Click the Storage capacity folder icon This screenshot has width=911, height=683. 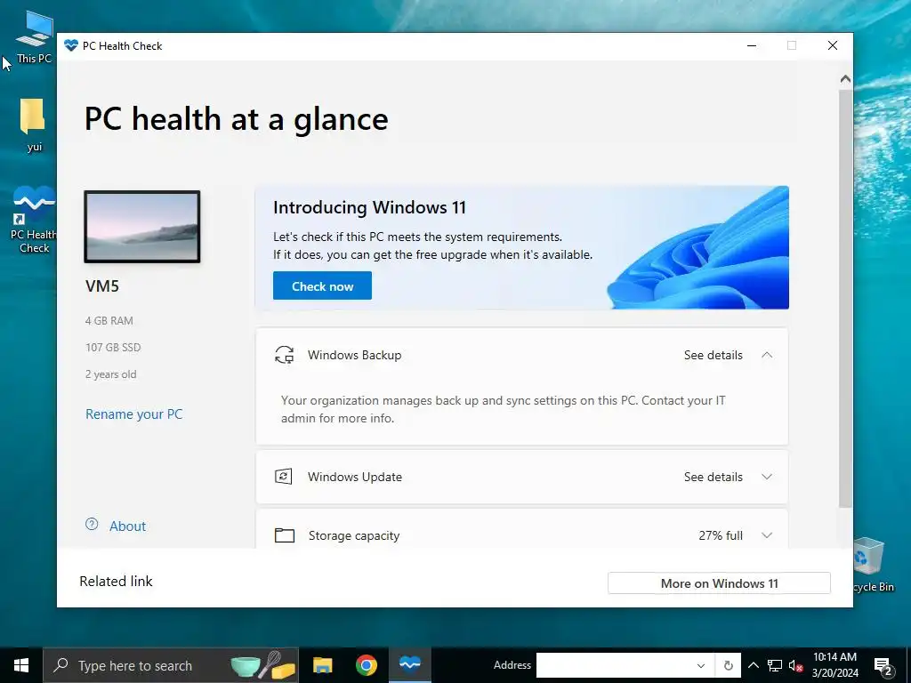284,534
